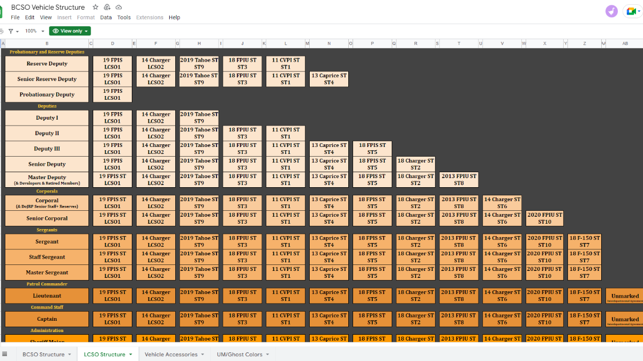This screenshot has width=643, height=361.
Task: Click the document title BCSO Vehicle Structure
Action: [x=48, y=7]
